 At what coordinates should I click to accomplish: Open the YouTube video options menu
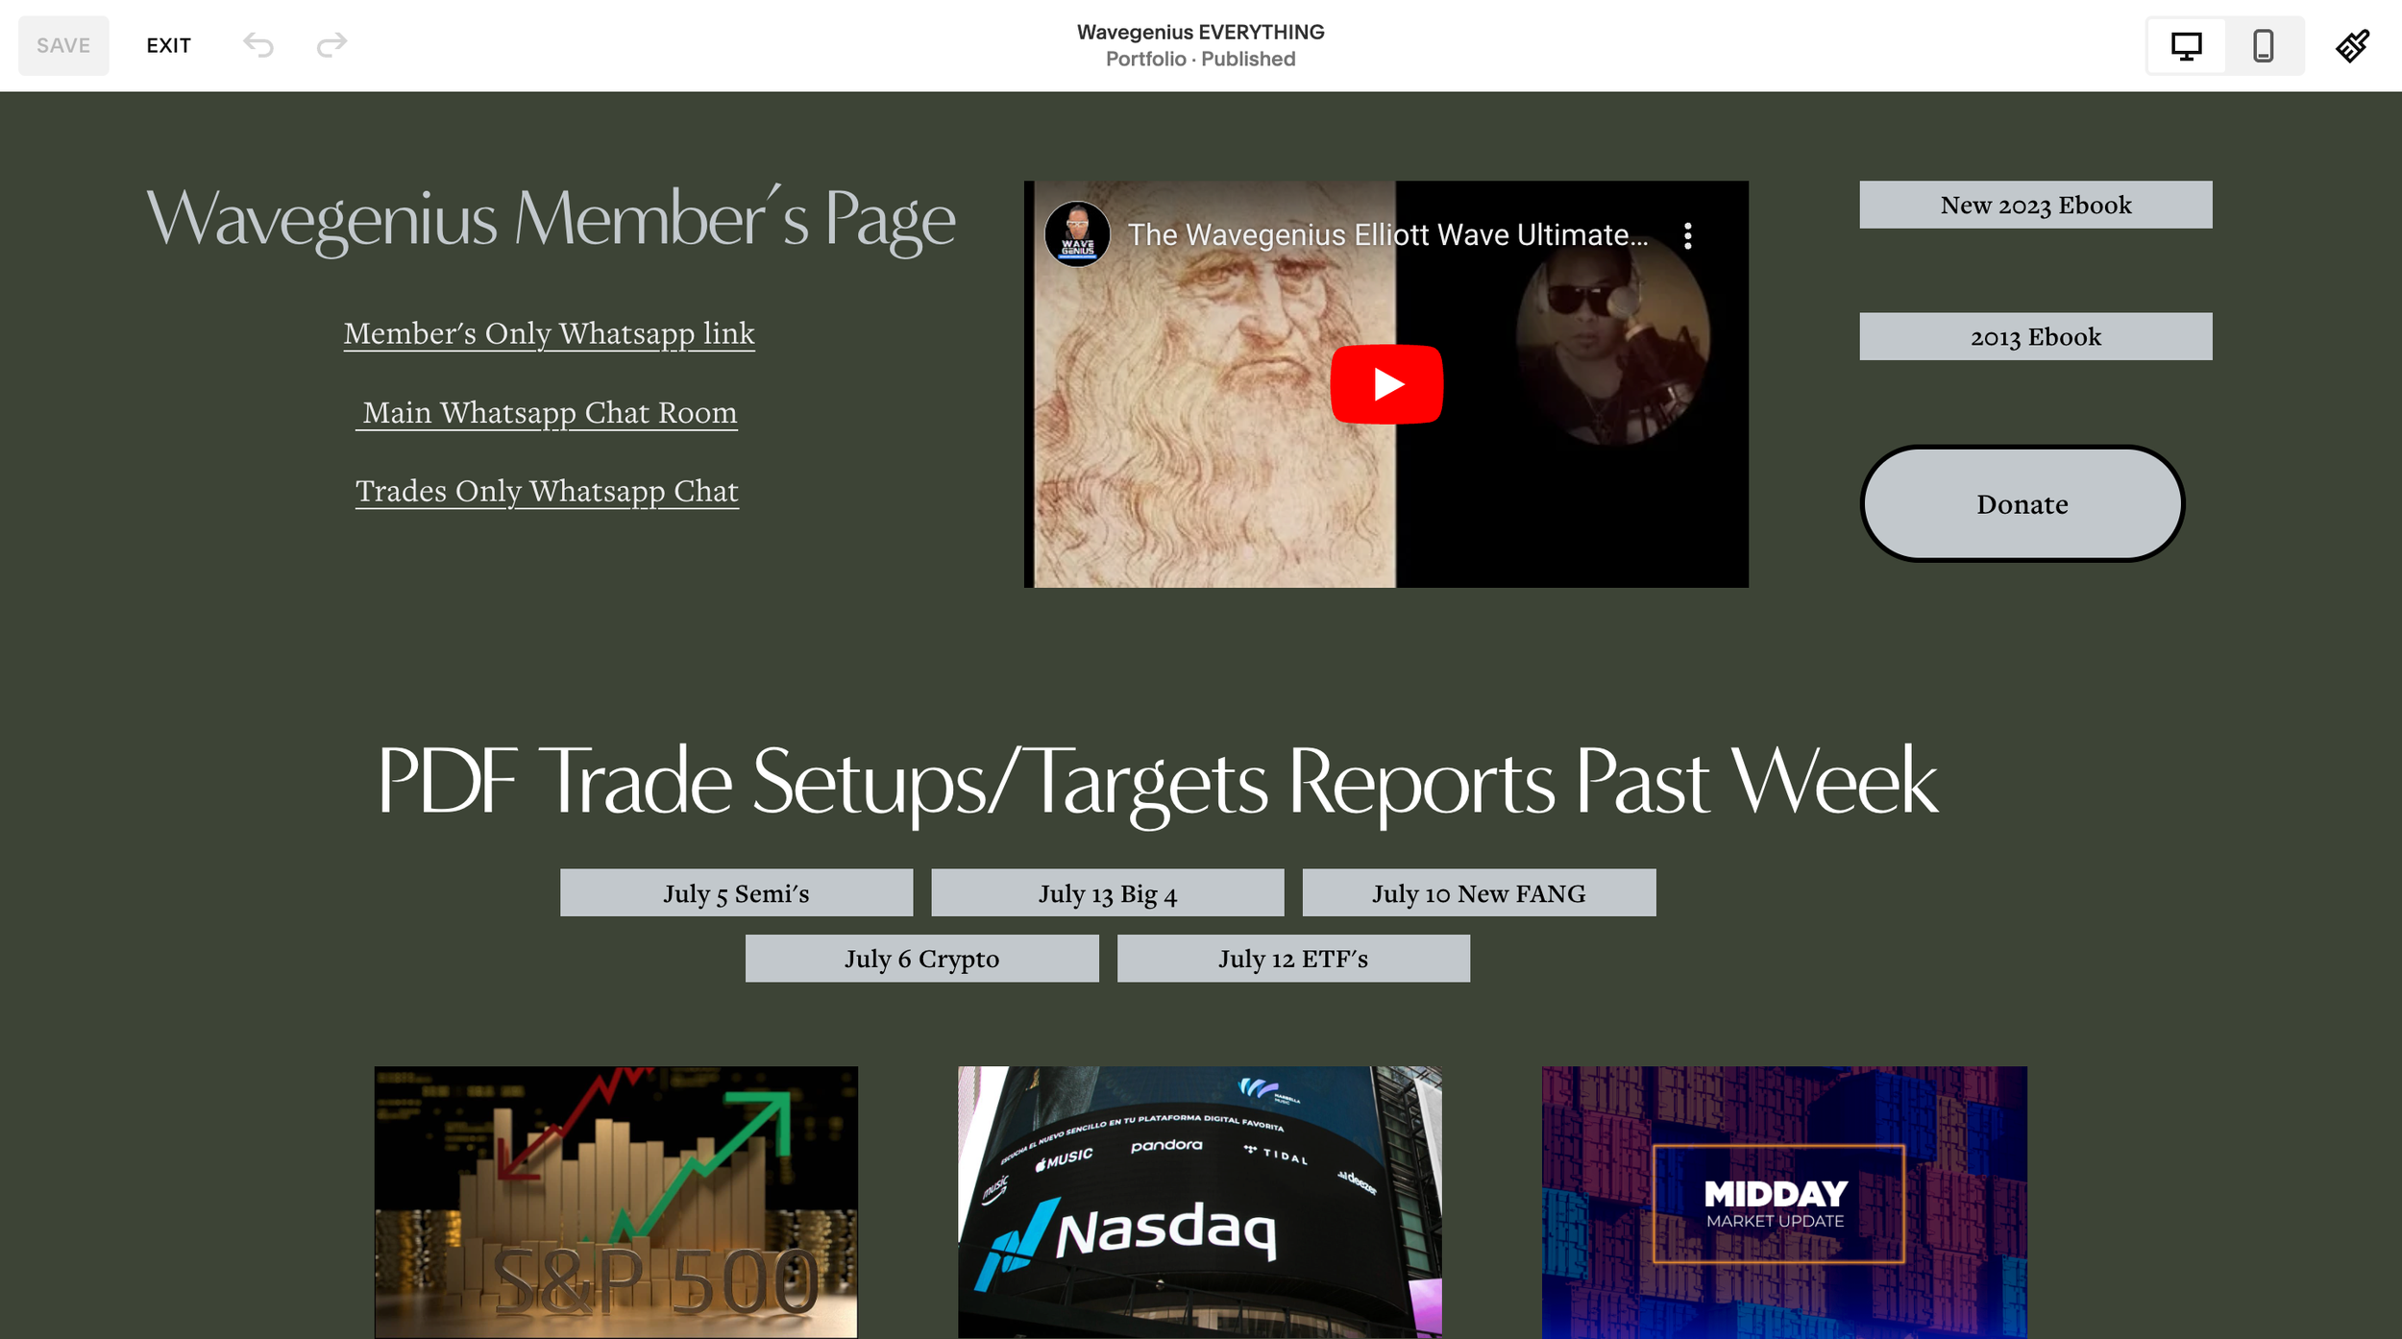[x=1687, y=235]
